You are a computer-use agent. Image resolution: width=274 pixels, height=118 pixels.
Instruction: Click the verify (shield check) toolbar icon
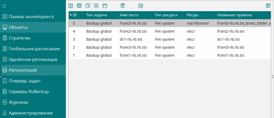coord(79,6)
